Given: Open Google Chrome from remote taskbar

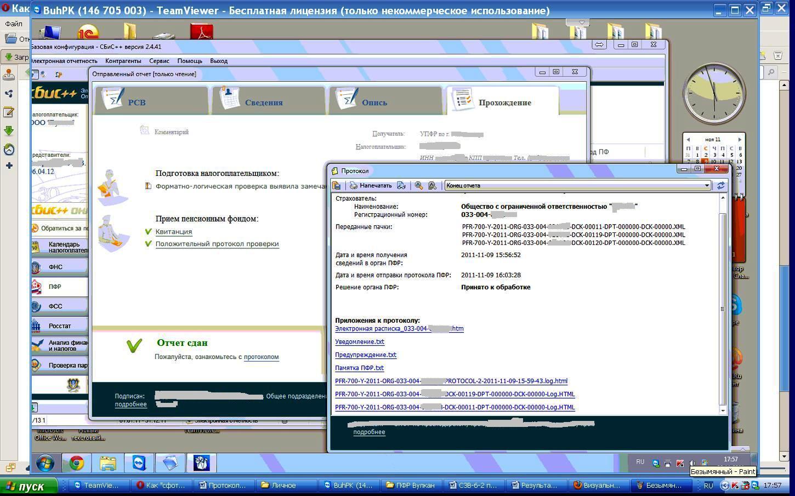Looking at the screenshot, I should point(76,463).
